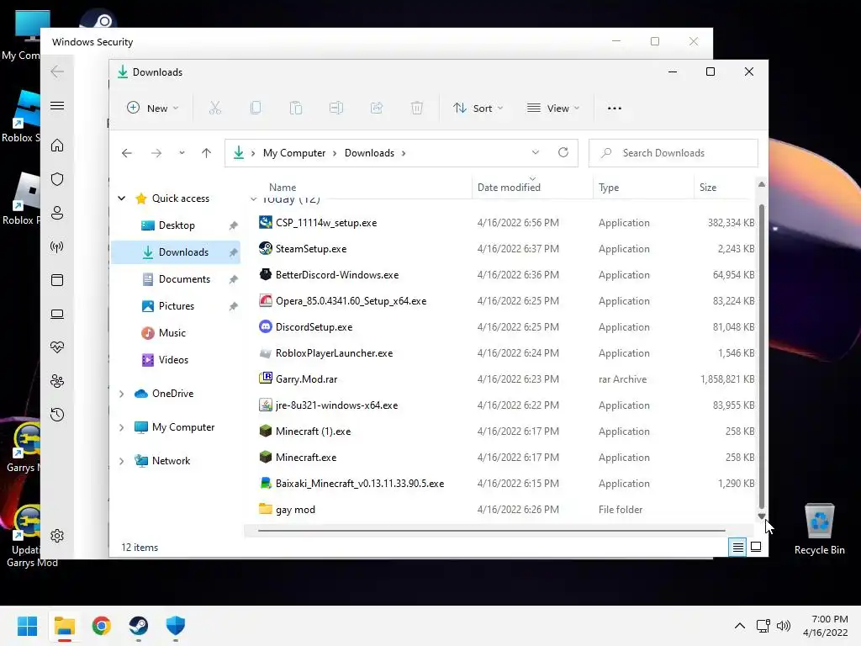
Task: Switch to details view layout
Action: click(737, 547)
